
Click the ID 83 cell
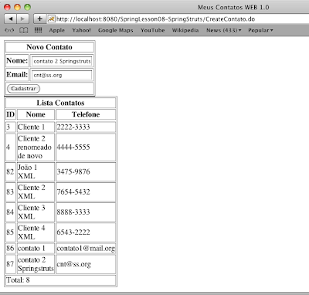[11, 192]
